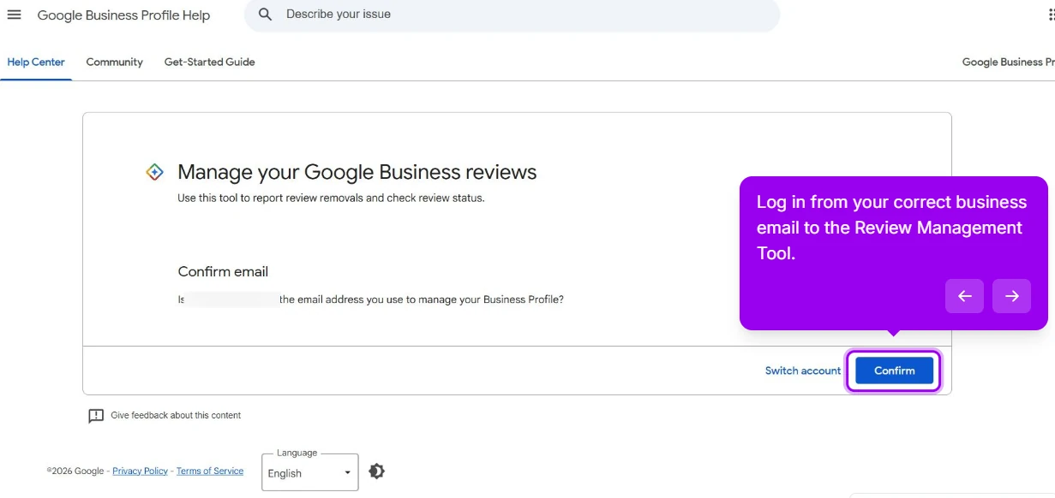Click the ©2026 Google text

pyautogui.click(x=75, y=471)
